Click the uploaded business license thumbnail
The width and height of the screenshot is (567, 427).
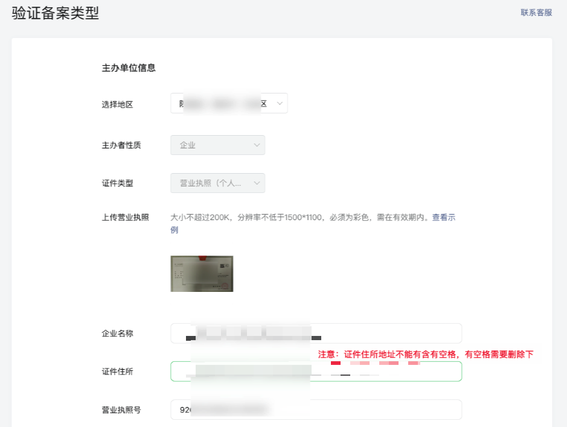(x=202, y=274)
